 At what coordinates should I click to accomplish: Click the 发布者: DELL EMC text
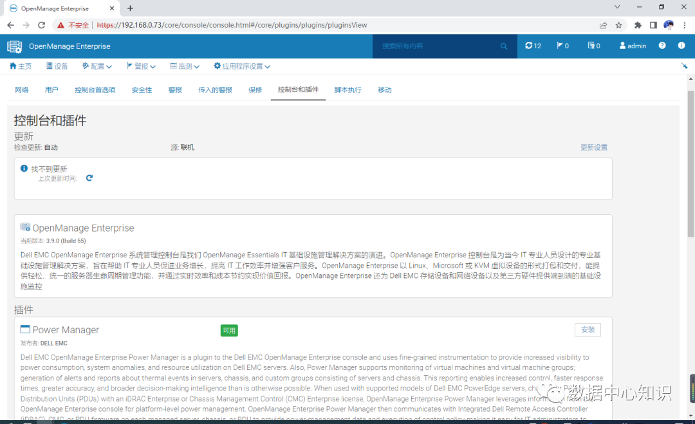(44, 344)
